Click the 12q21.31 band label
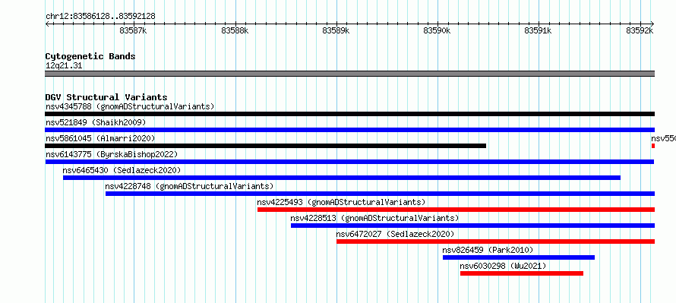Image resolution: width=676 pixels, height=303 pixels. (64, 65)
